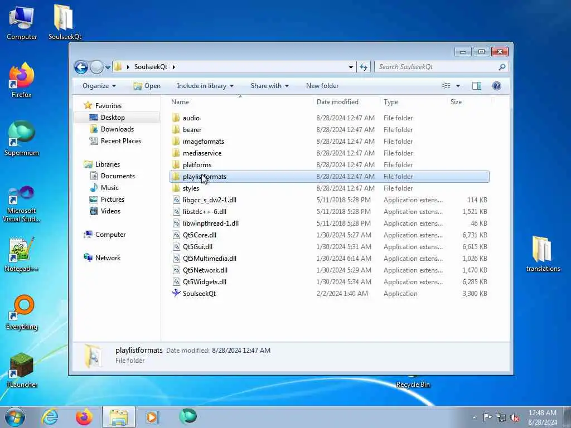
Task: Open the Include in library dropdown
Action: coord(205,86)
